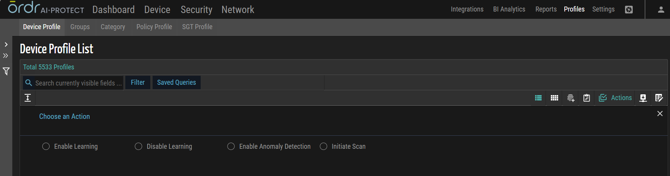Click the fingerprint add icon
This screenshot has width=670, height=176.
coord(571,98)
